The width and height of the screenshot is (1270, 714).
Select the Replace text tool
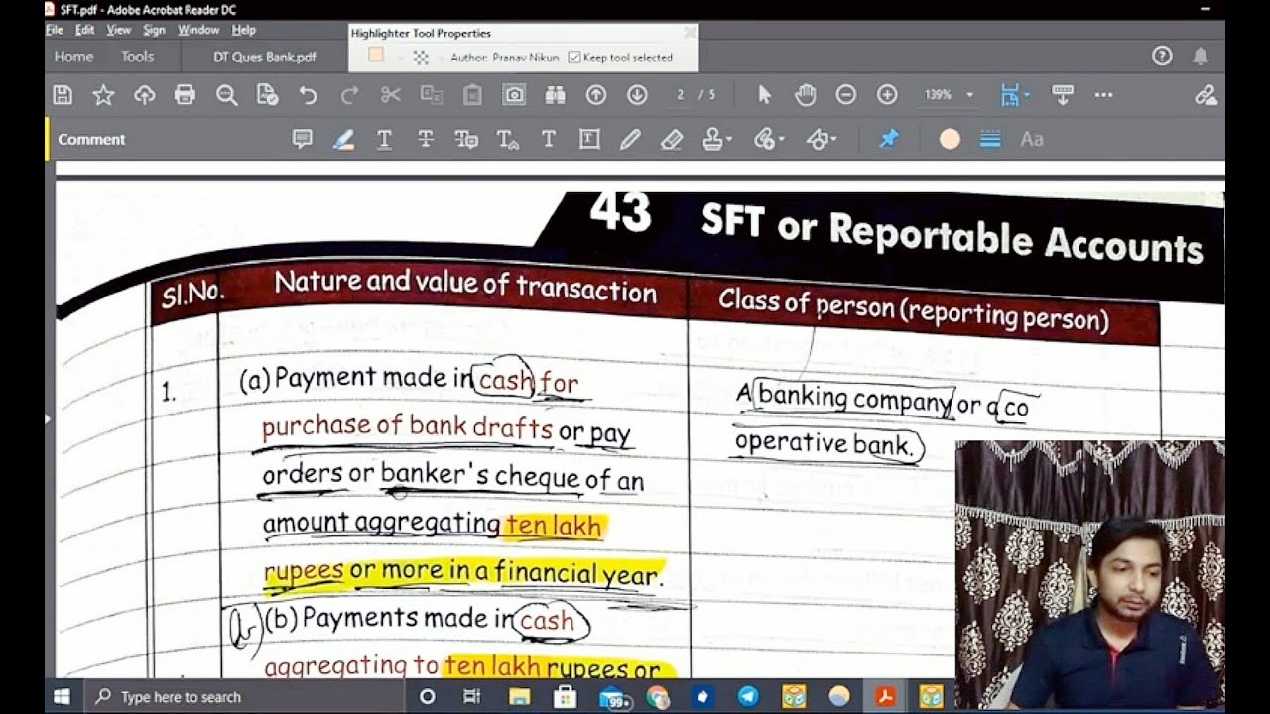[x=466, y=140]
